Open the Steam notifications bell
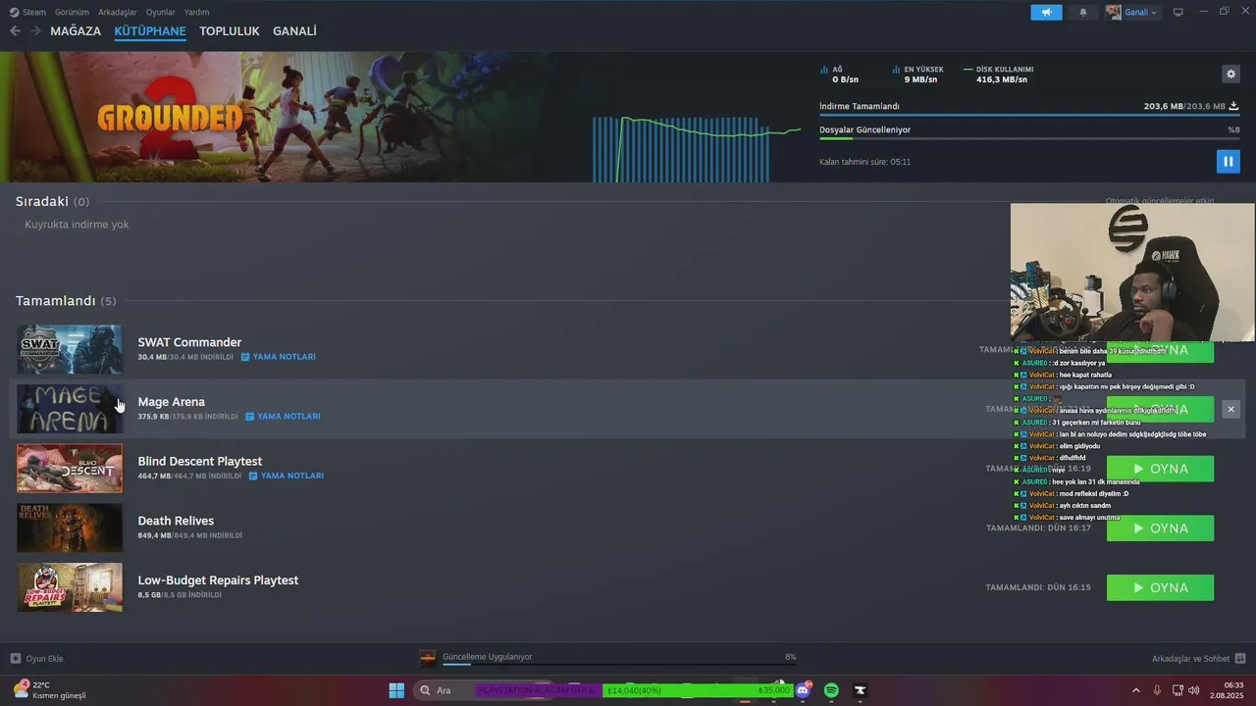The width and height of the screenshot is (1256, 706). pyautogui.click(x=1083, y=12)
